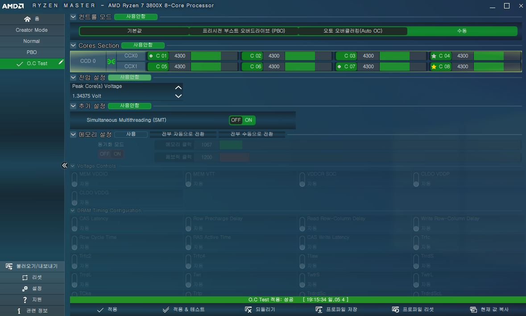Collapse the Cores Section chevron

[x=73, y=45]
